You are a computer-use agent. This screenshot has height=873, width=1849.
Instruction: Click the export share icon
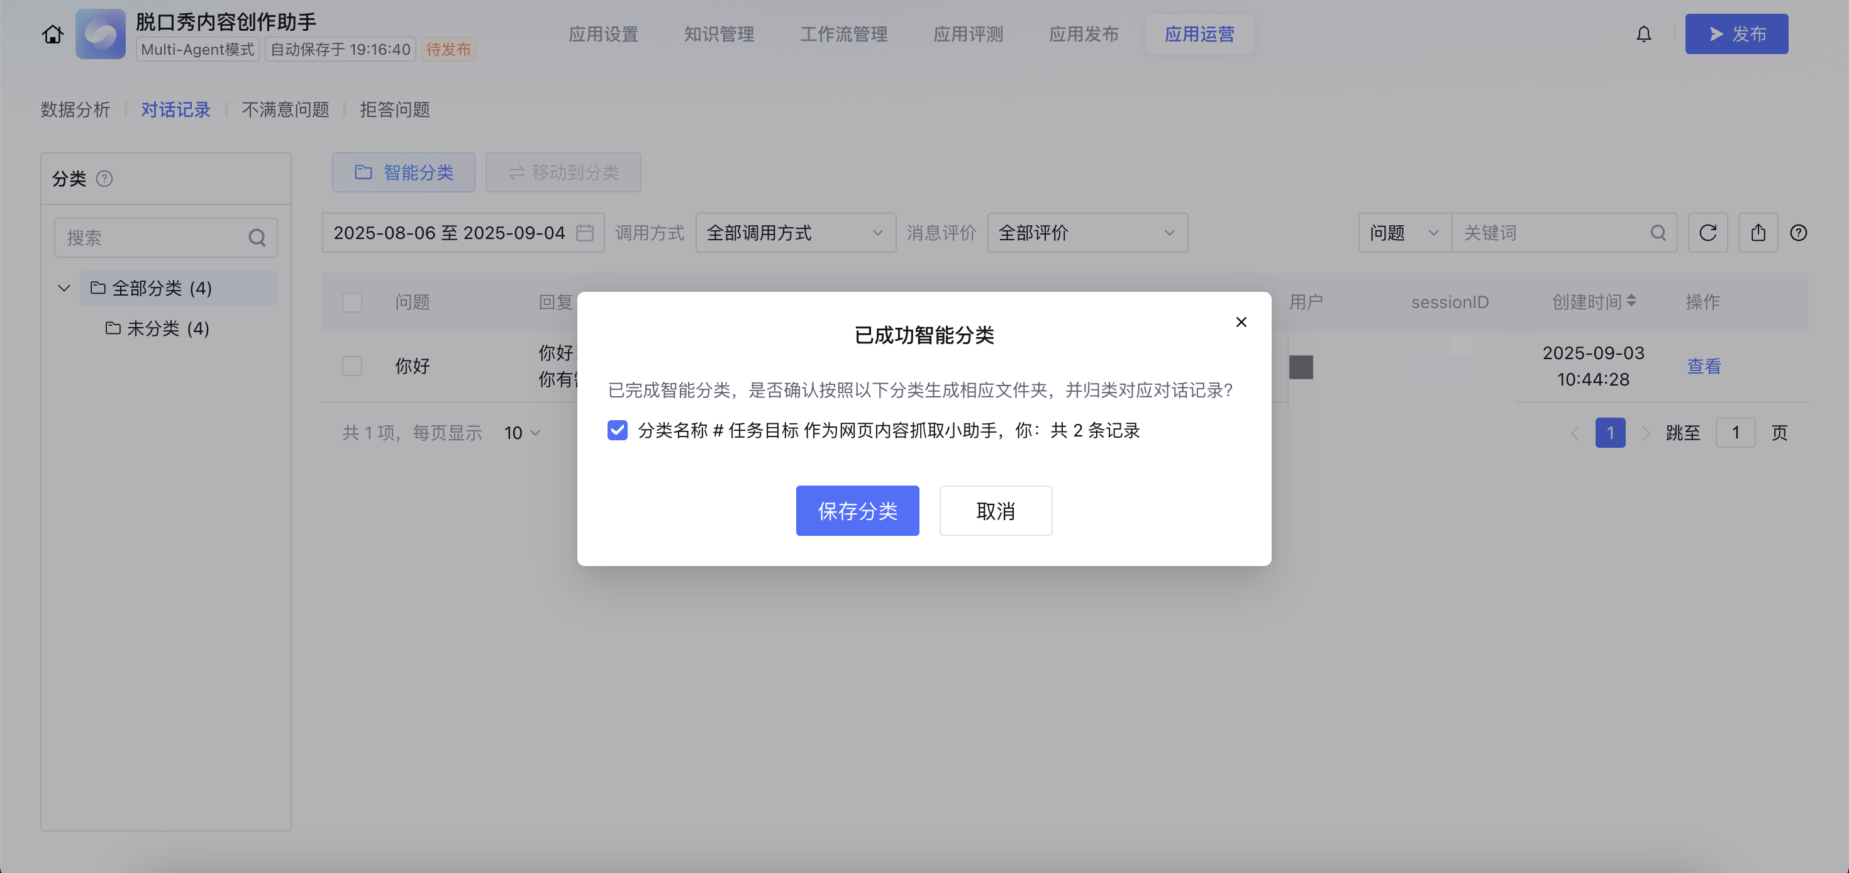[x=1758, y=233]
